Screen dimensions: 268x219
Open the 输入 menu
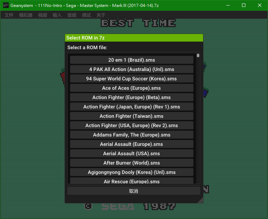(57, 15)
